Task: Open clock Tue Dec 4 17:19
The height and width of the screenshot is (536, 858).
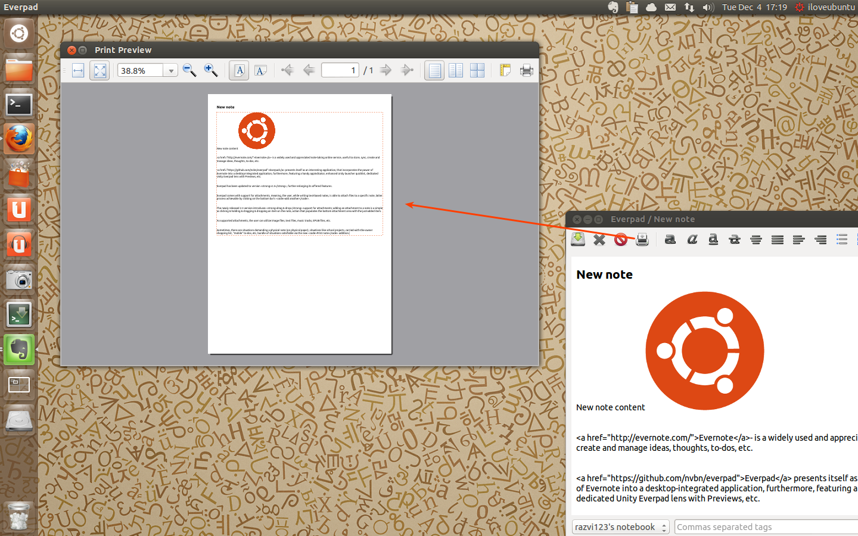Action: [754, 7]
